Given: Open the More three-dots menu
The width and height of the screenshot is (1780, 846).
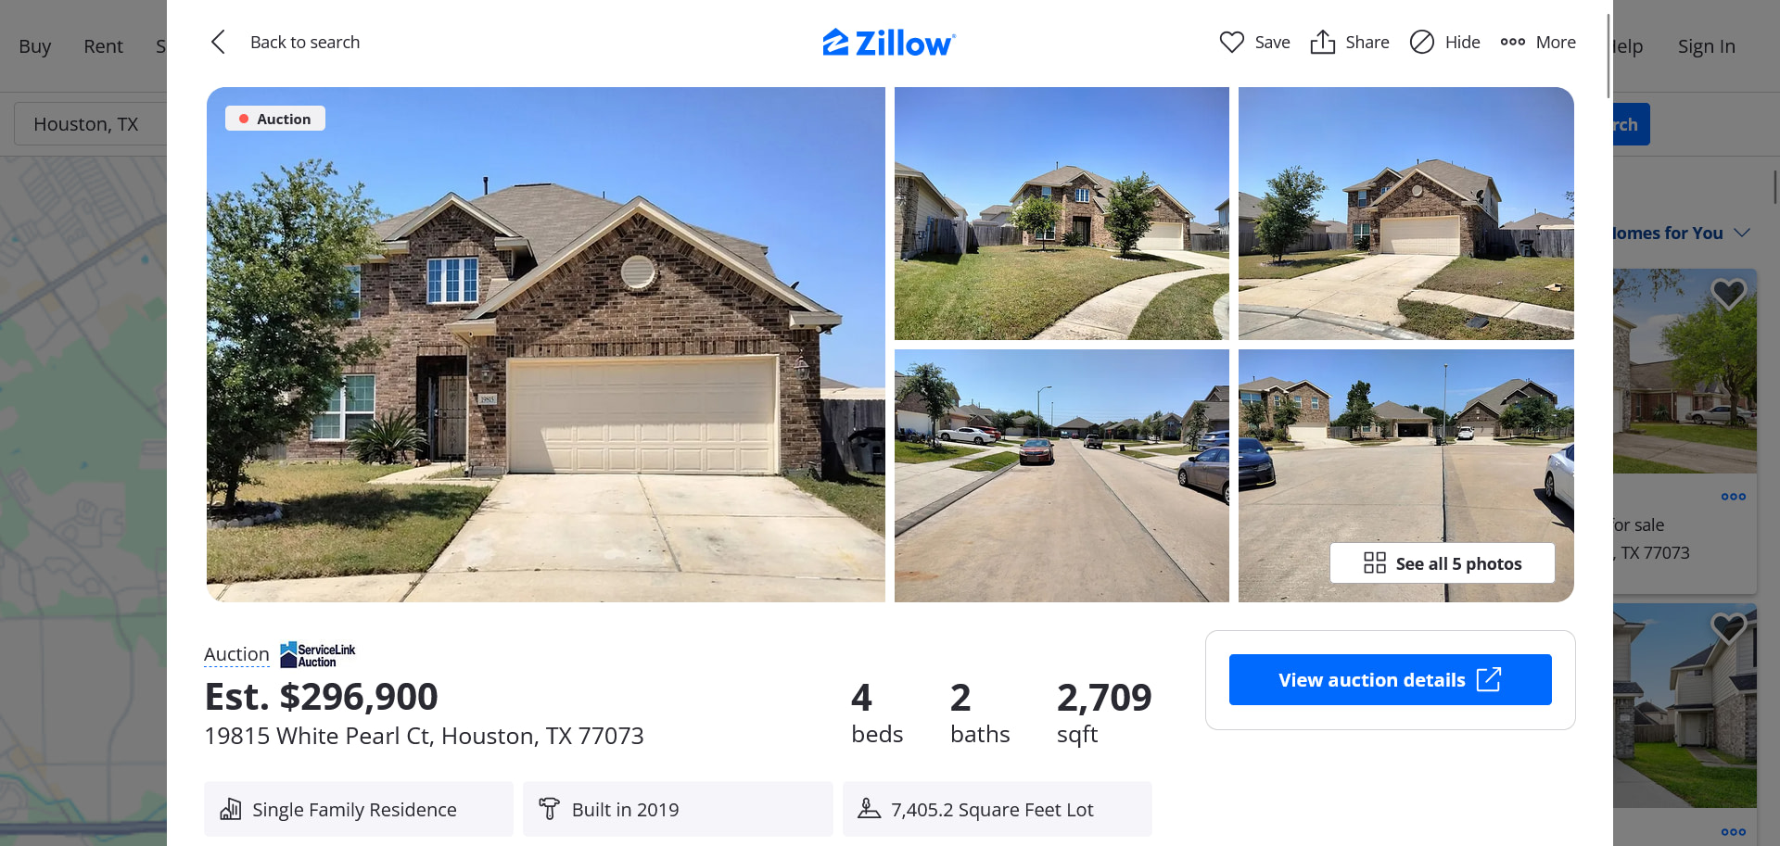Looking at the screenshot, I should (x=1512, y=42).
